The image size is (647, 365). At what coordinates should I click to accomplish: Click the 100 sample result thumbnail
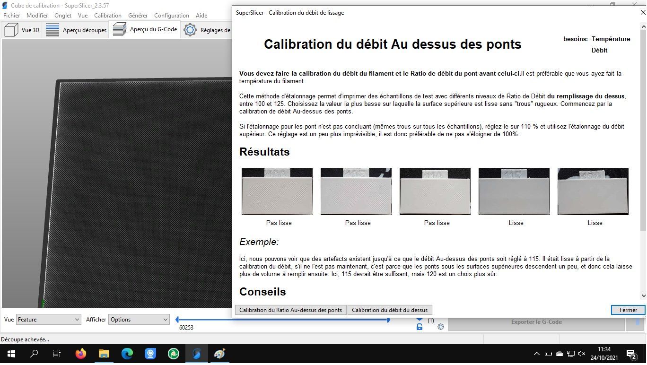[x=277, y=191]
